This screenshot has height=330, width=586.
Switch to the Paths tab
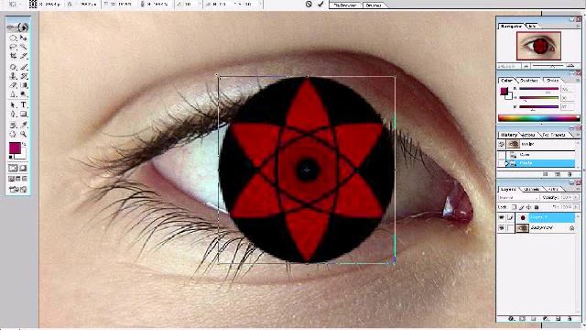pos(553,190)
